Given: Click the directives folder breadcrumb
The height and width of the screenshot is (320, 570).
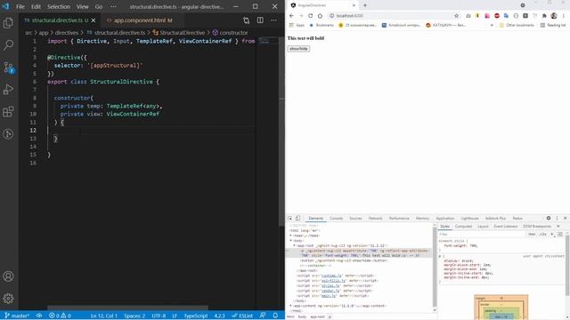Looking at the screenshot, I should (67, 33).
